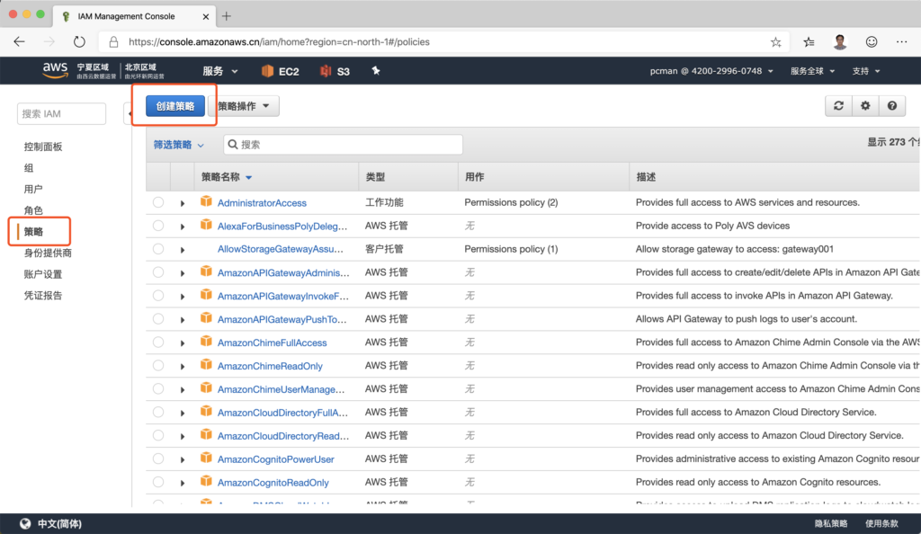The height and width of the screenshot is (534, 921).
Task: Open the settings gear icon button
Action: [865, 106]
